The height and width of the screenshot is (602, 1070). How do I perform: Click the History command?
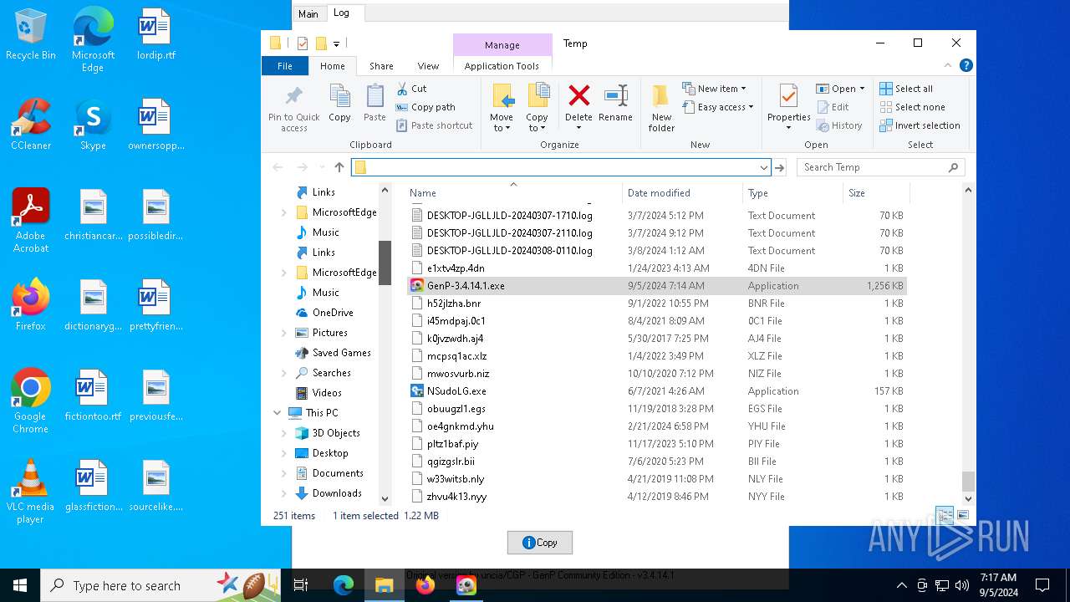[x=838, y=125]
